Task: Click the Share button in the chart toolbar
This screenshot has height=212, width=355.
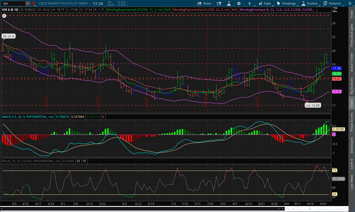Action: [x=204, y=3]
